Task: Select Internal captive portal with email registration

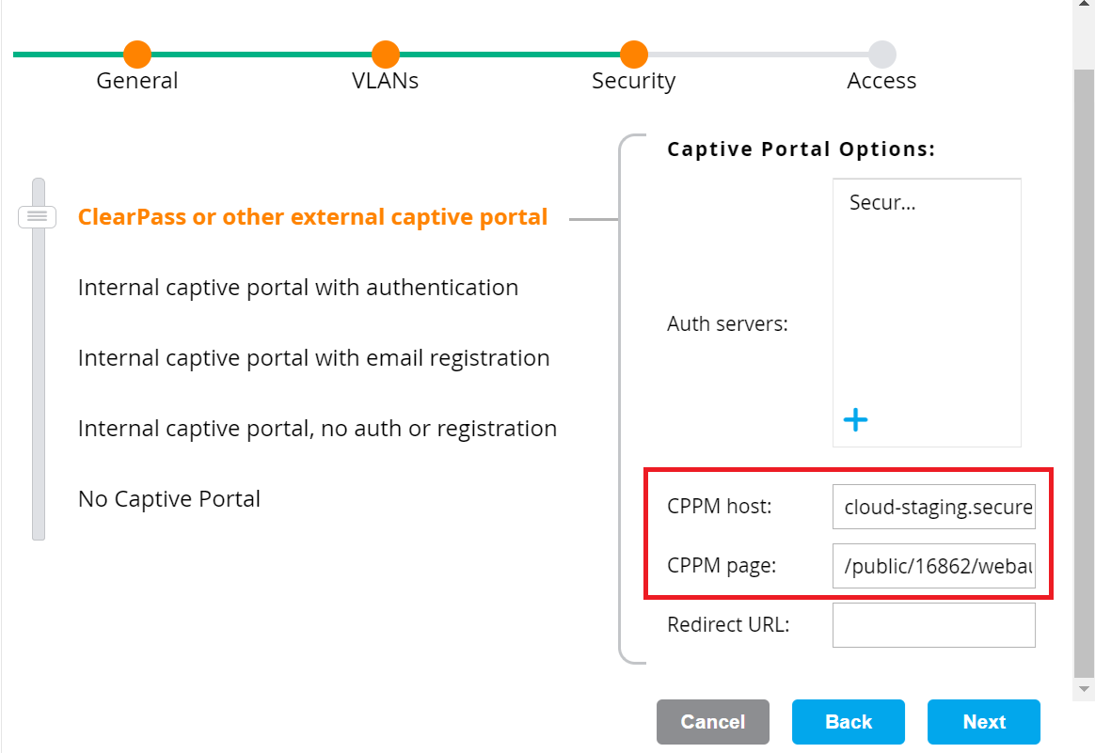Action: pos(313,358)
